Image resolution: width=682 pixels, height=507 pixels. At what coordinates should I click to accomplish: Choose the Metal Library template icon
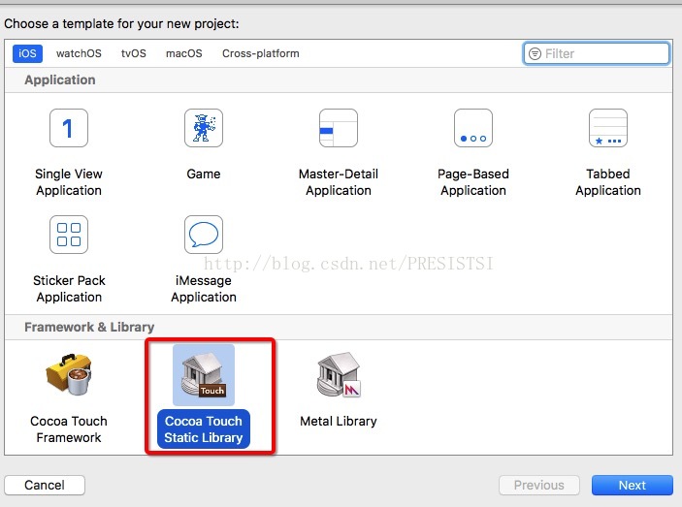pyautogui.click(x=339, y=374)
